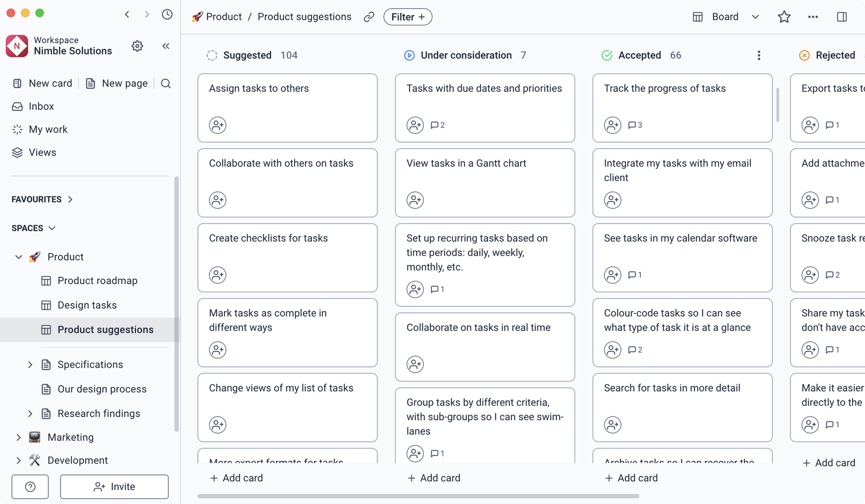The width and height of the screenshot is (865, 504).
Task: Expand the Specifications page
Action: point(30,365)
